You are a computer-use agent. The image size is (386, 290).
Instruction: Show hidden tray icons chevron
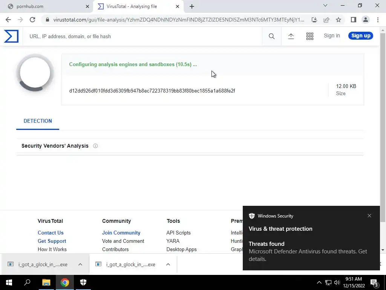click(x=319, y=282)
